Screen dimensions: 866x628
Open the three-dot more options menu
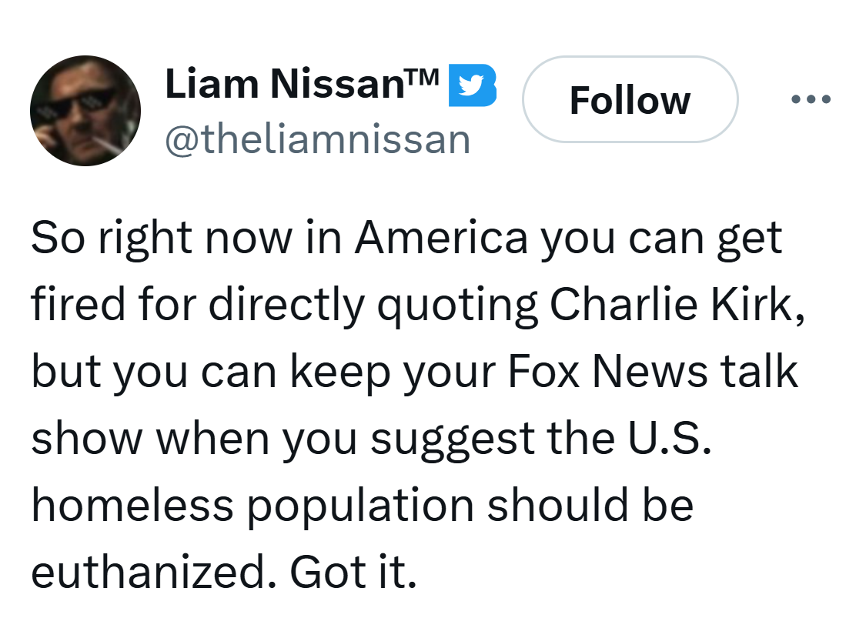pyautogui.click(x=811, y=99)
